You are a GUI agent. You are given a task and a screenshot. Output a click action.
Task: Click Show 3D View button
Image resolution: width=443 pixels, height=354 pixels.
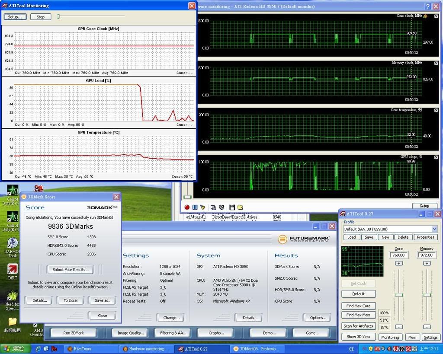click(x=358, y=337)
